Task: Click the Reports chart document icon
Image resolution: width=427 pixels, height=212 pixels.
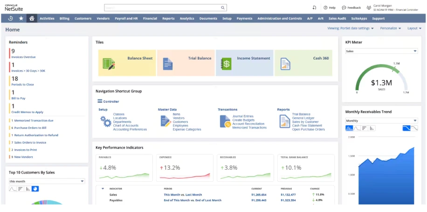Action: click(285, 121)
